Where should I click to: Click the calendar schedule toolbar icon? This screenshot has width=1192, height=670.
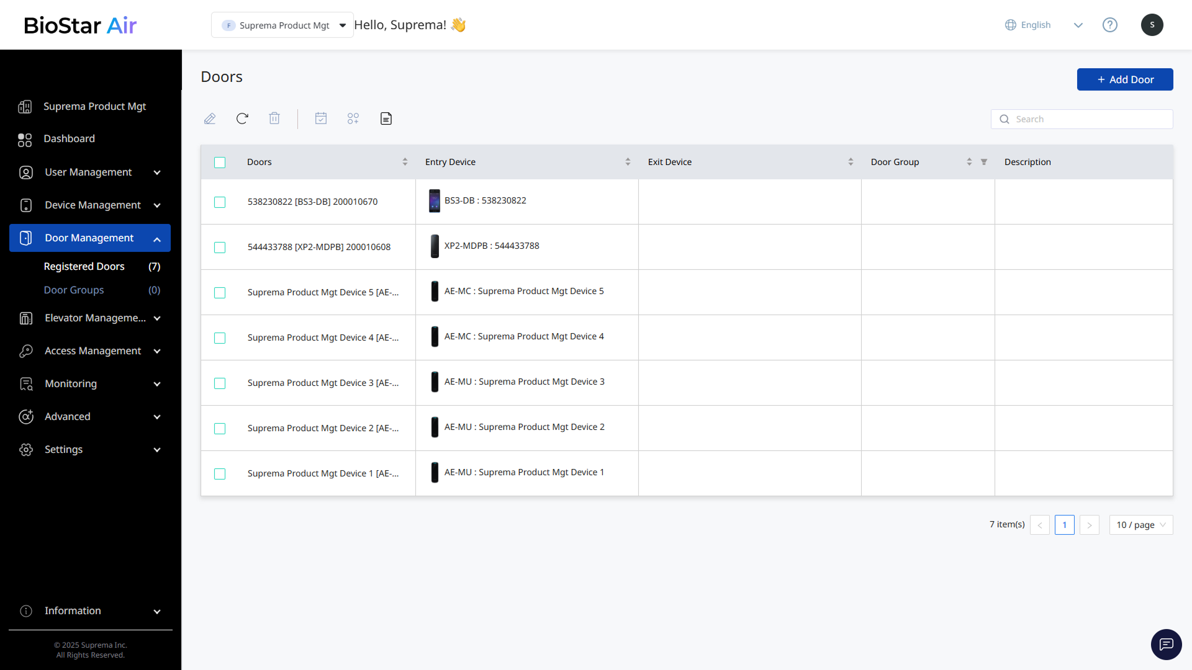point(321,118)
